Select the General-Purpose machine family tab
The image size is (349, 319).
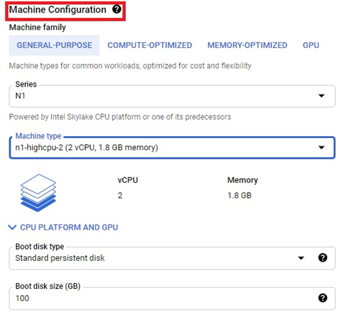tap(55, 45)
